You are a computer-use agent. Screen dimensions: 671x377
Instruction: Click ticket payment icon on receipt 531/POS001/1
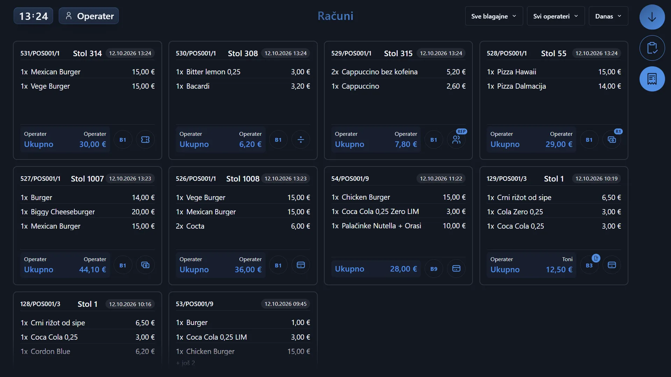coord(145,140)
